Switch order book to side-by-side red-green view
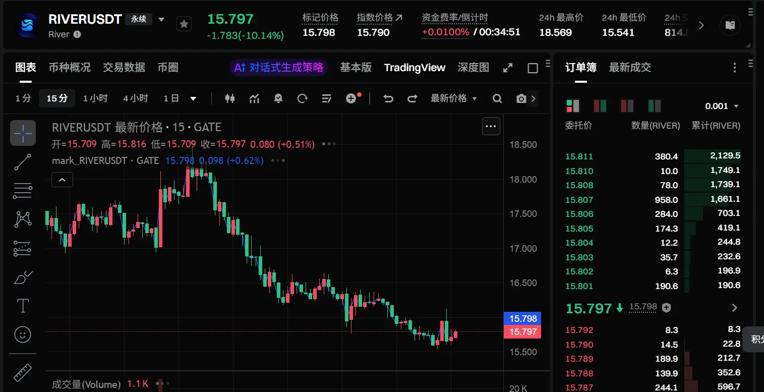 pos(600,106)
